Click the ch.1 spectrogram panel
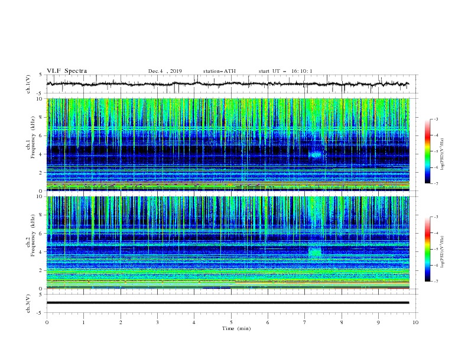This screenshot has height=362, width=468. point(228,144)
